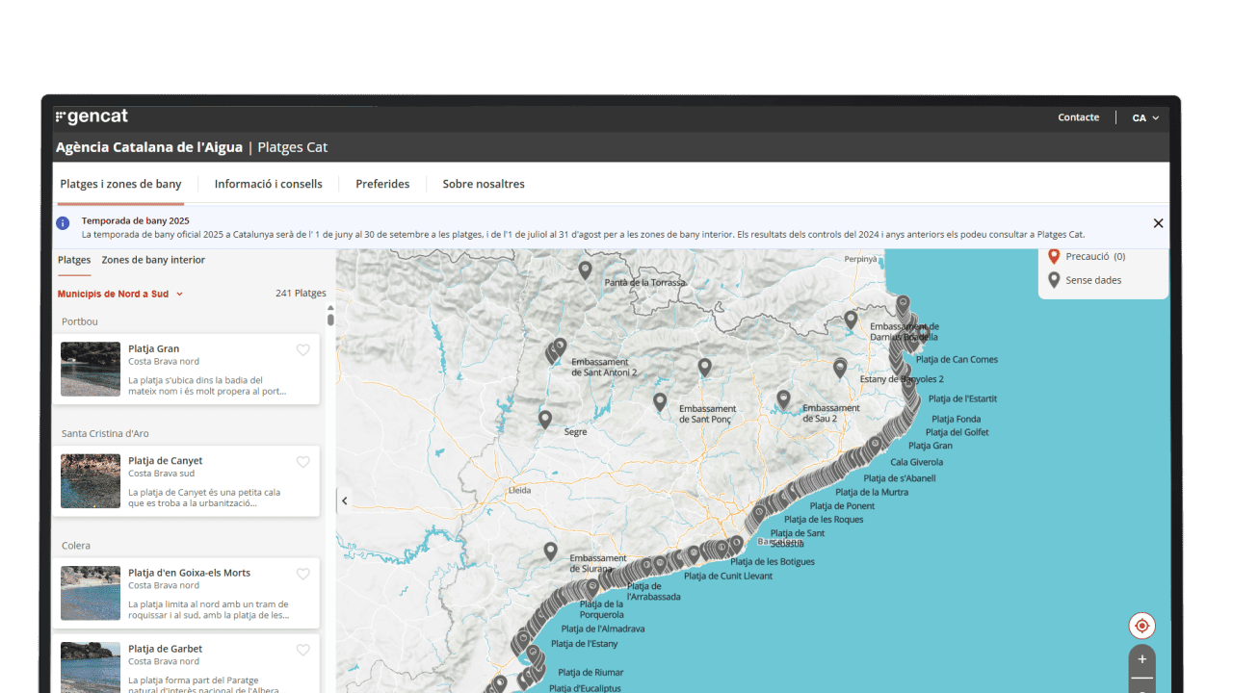
Task: Click Agència Catalana de l'Aigua title
Action: pos(149,147)
